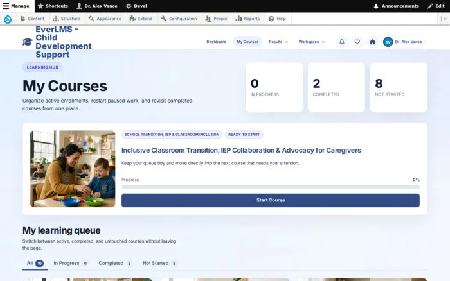
Task: Click the 8 Not Started stat card
Action: point(399,87)
